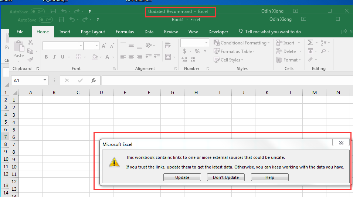The width and height of the screenshot is (353, 197).
Task: Click the Top Align icon
Action: tap(123, 44)
